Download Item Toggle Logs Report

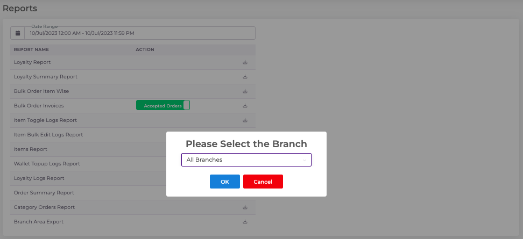245,120
